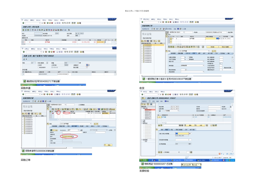Click search help icon beside circled asset field
The width and height of the screenshot is (274, 194).
tap(73, 137)
